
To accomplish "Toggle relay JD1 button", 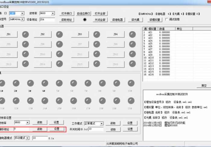I will (x=8, y=34).
